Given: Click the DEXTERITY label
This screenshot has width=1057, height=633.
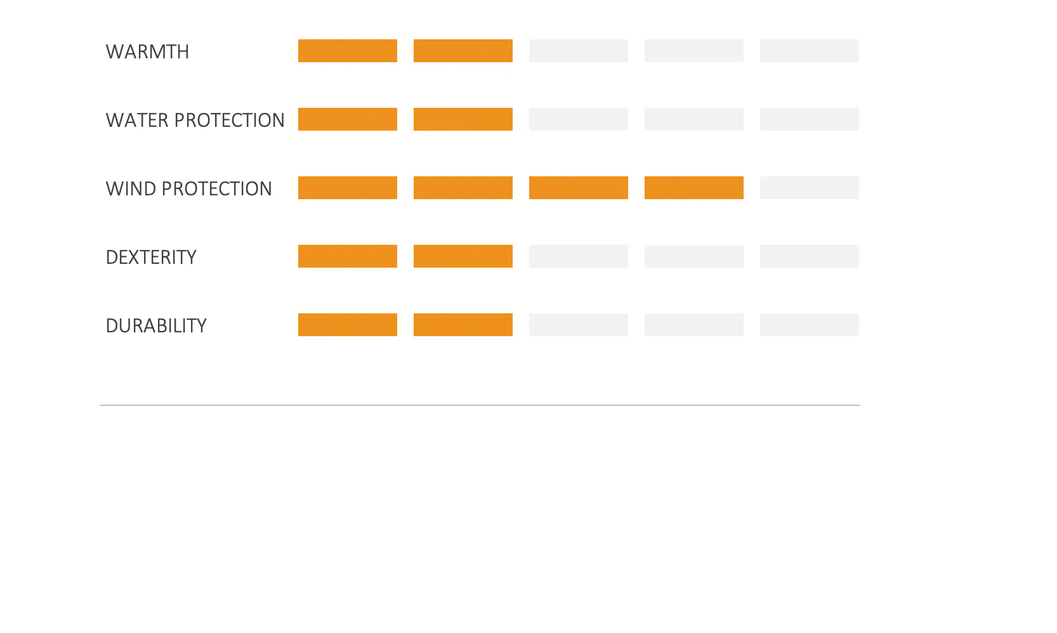Looking at the screenshot, I should [151, 257].
